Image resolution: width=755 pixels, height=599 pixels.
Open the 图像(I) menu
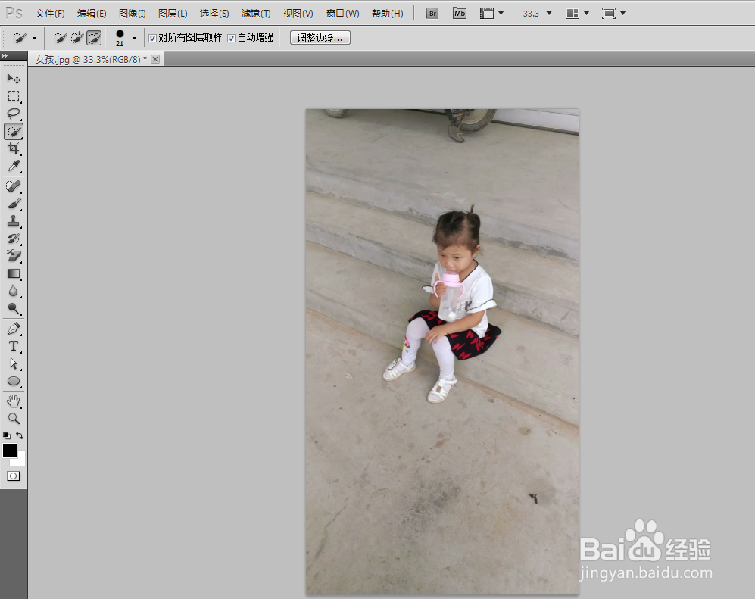(132, 14)
